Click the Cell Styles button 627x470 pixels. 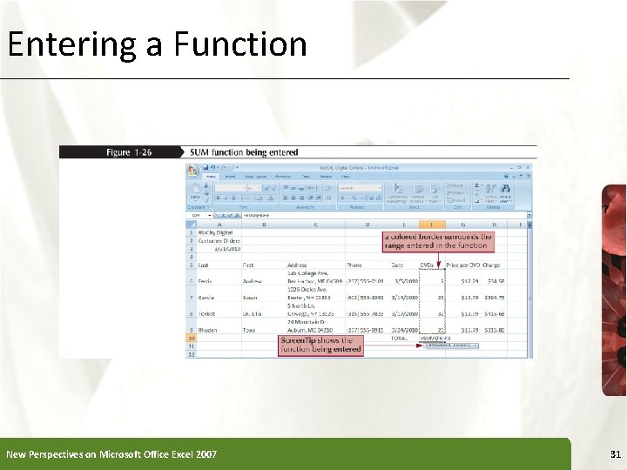tap(435, 193)
